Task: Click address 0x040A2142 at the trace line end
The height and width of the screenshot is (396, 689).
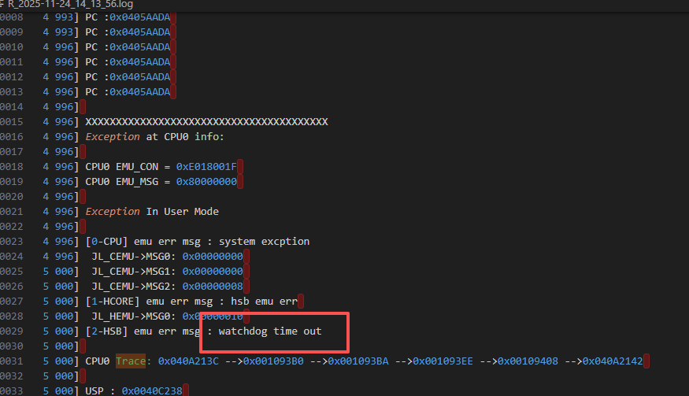Action: [x=613, y=361]
